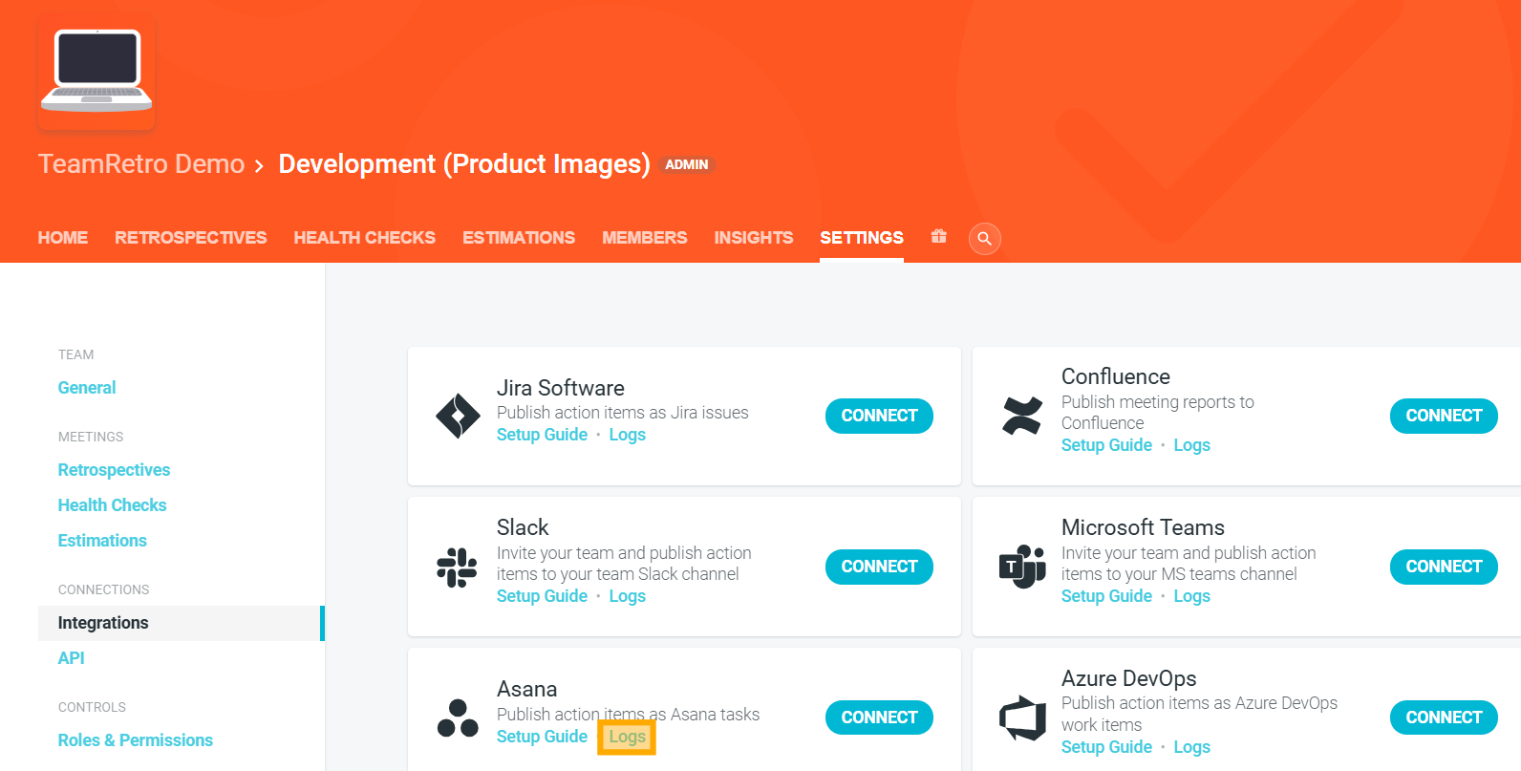Open the Estimations tab
The height and width of the screenshot is (771, 1521).
pos(519,238)
